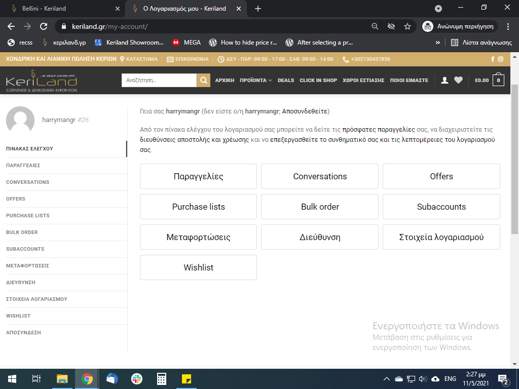Open Chrome three-dot menu
Image resolution: width=519 pixels, height=389 pixels.
[508, 26]
